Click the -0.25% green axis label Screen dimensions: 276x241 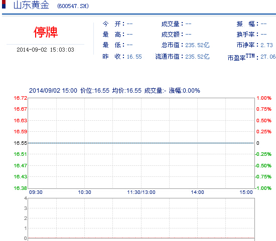click(x=263, y=154)
